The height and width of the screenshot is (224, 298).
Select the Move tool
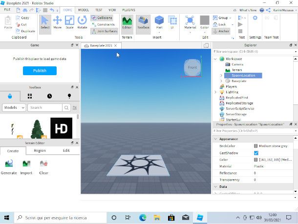pyautogui.click(x=57, y=22)
